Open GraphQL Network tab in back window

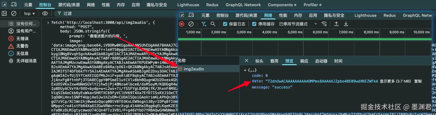pyautogui.click(x=243, y=5)
